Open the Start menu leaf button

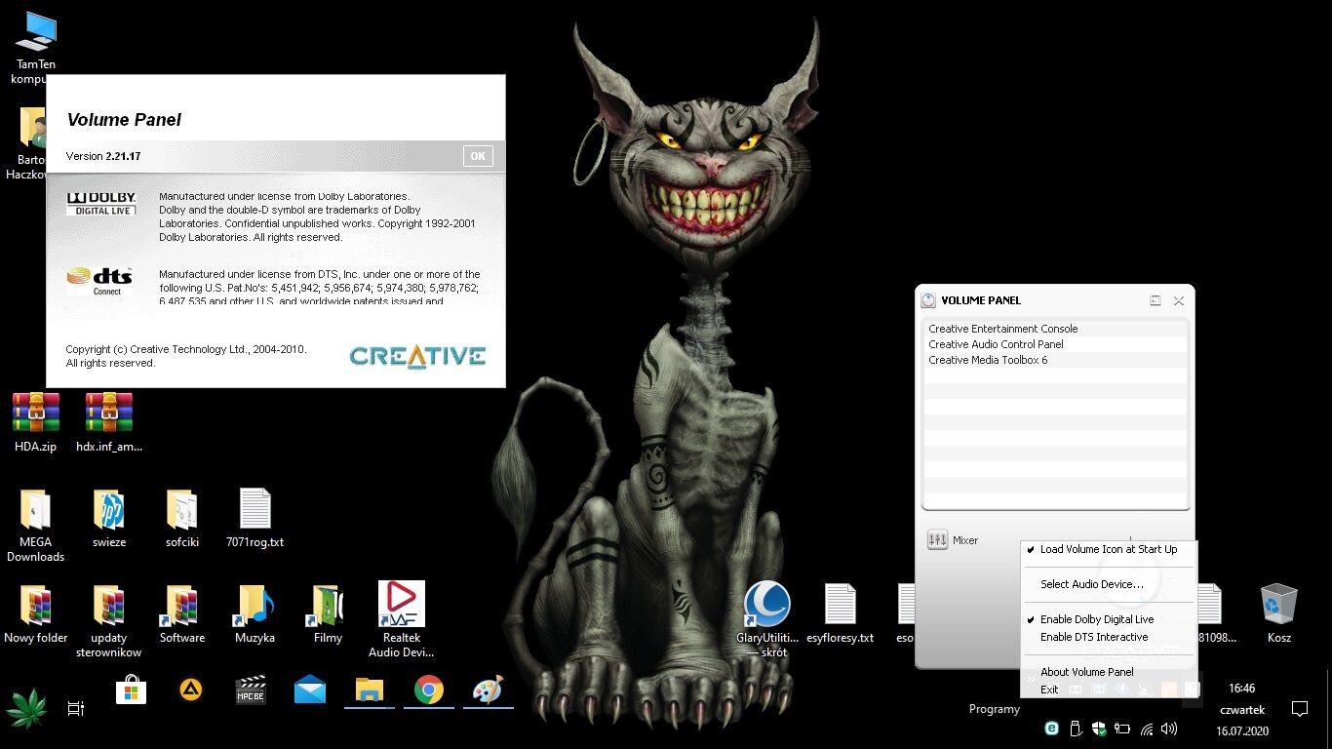coord(26,709)
